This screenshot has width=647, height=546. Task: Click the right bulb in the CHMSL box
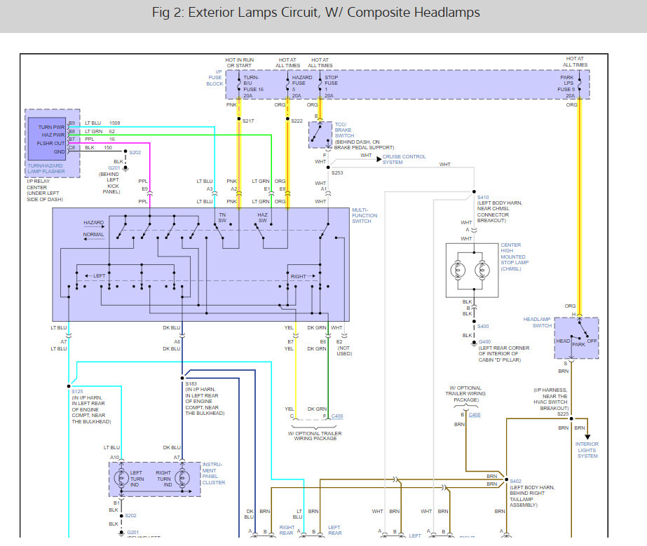[482, 271]
